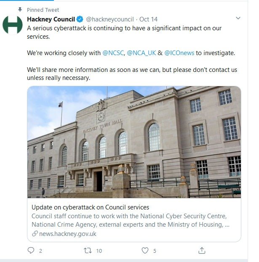This screenshot has height=262, width=259.
Task: Like the tweet with heart icon
Action: [x=145, y=251]
